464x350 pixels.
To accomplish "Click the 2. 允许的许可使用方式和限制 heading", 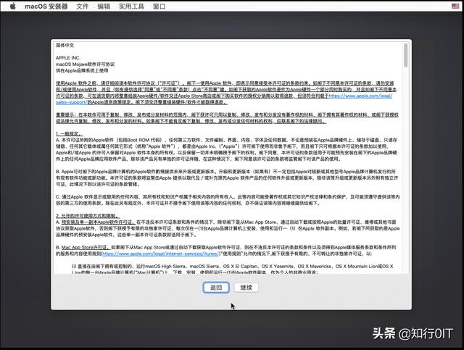I will click(88, 216).
